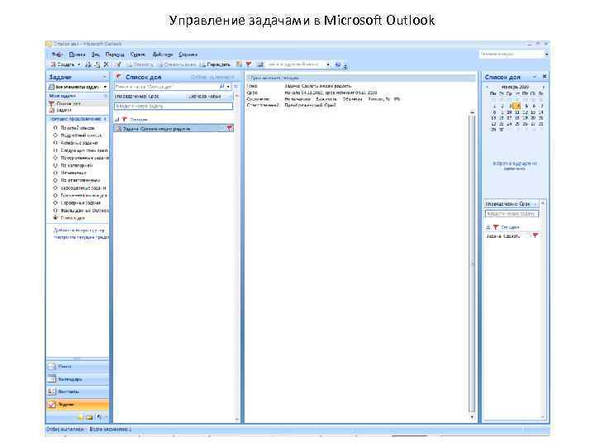Open the address book search dropdown arrow
Screen dimensions: 595x446
tap(328, 65)
